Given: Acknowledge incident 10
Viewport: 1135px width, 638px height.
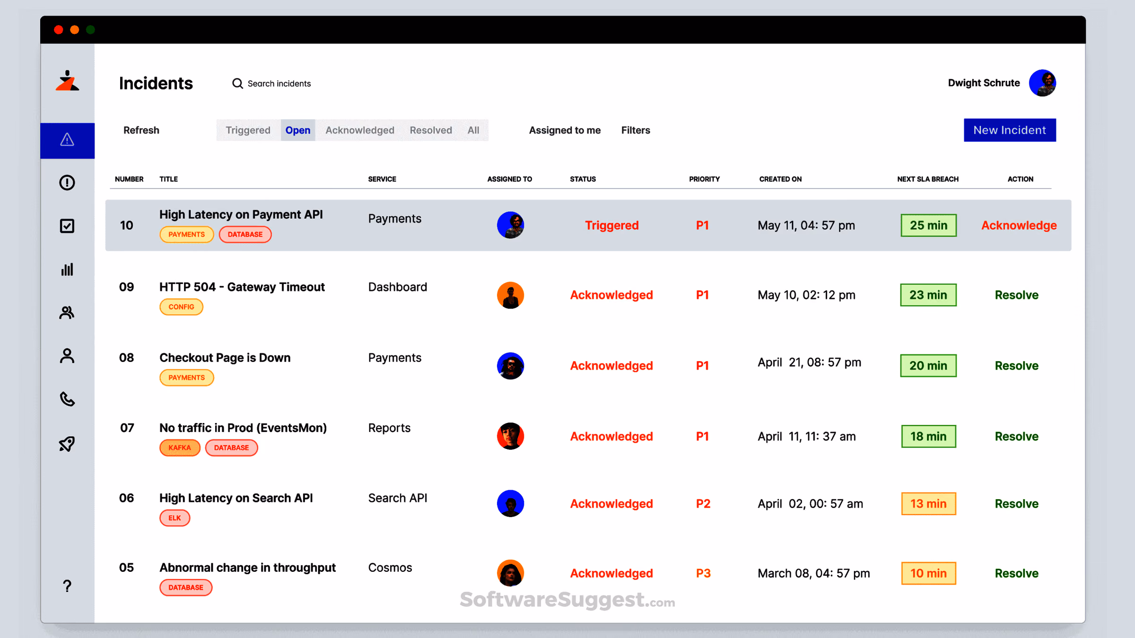Looking at the screenshot, I should pyautogui.click(x=1019, y=225).
